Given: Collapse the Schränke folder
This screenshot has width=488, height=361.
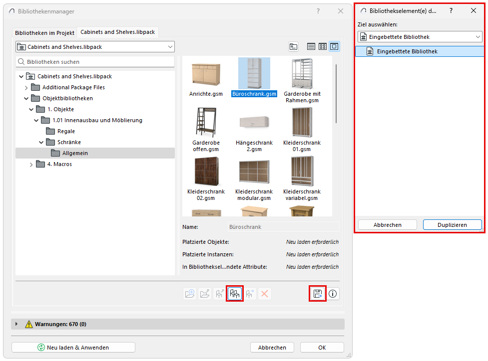Looking at the screenshot, I should coord(41,142).
